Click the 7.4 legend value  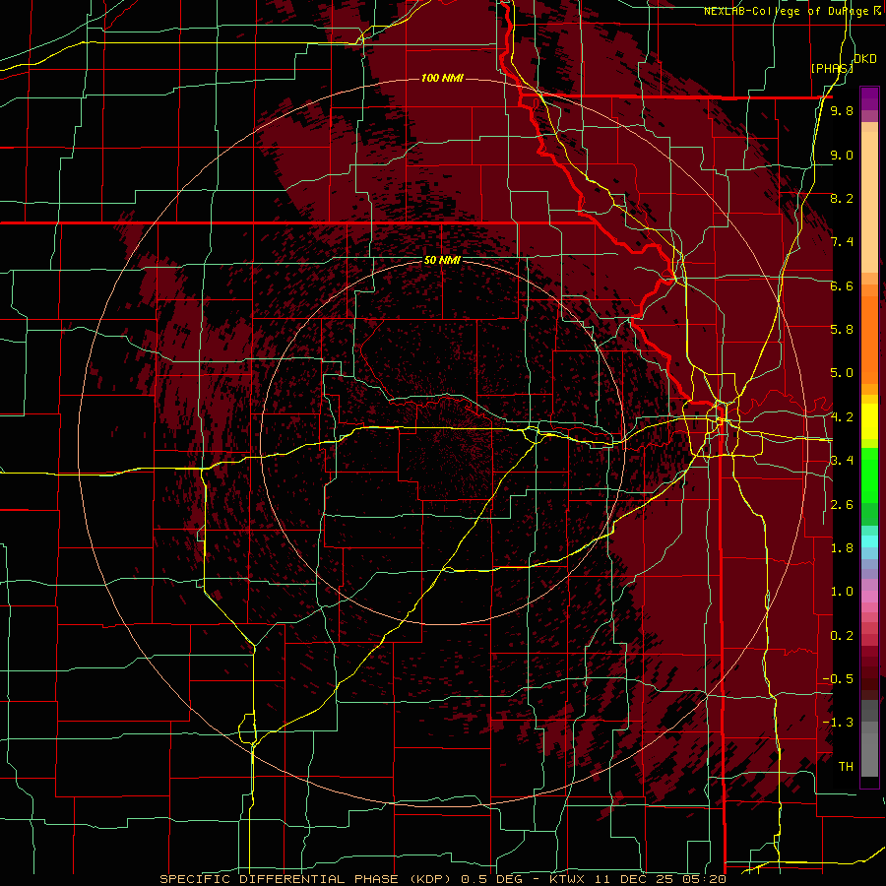[x=842, y=242]
